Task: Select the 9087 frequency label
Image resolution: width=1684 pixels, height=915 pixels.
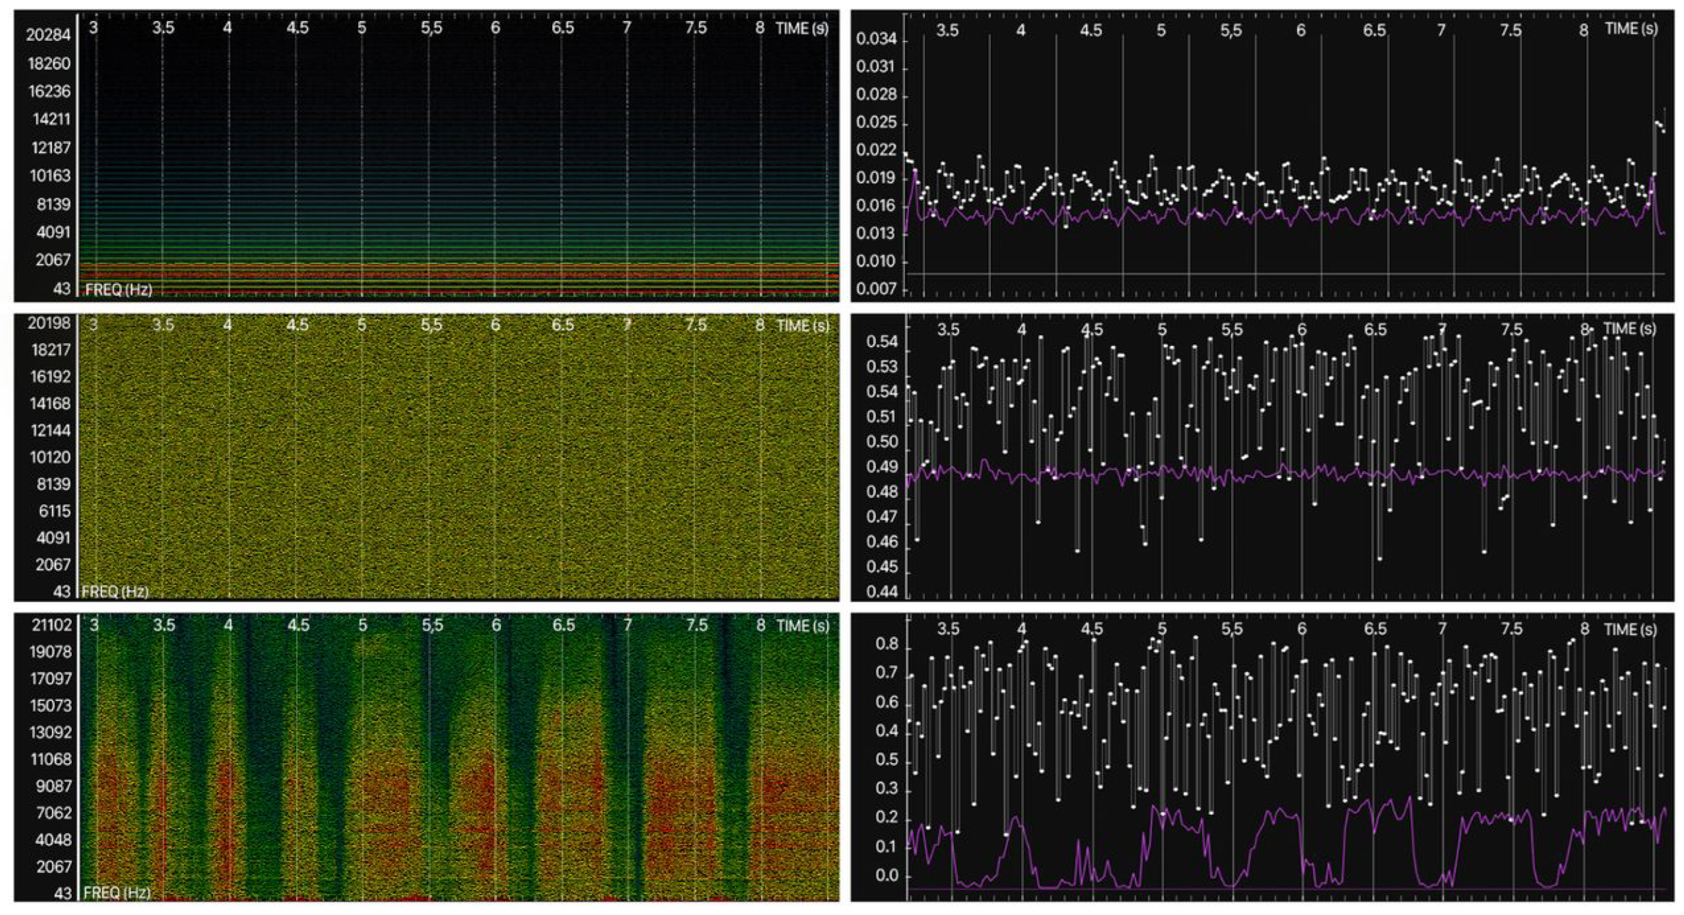Action: point(54,786)
